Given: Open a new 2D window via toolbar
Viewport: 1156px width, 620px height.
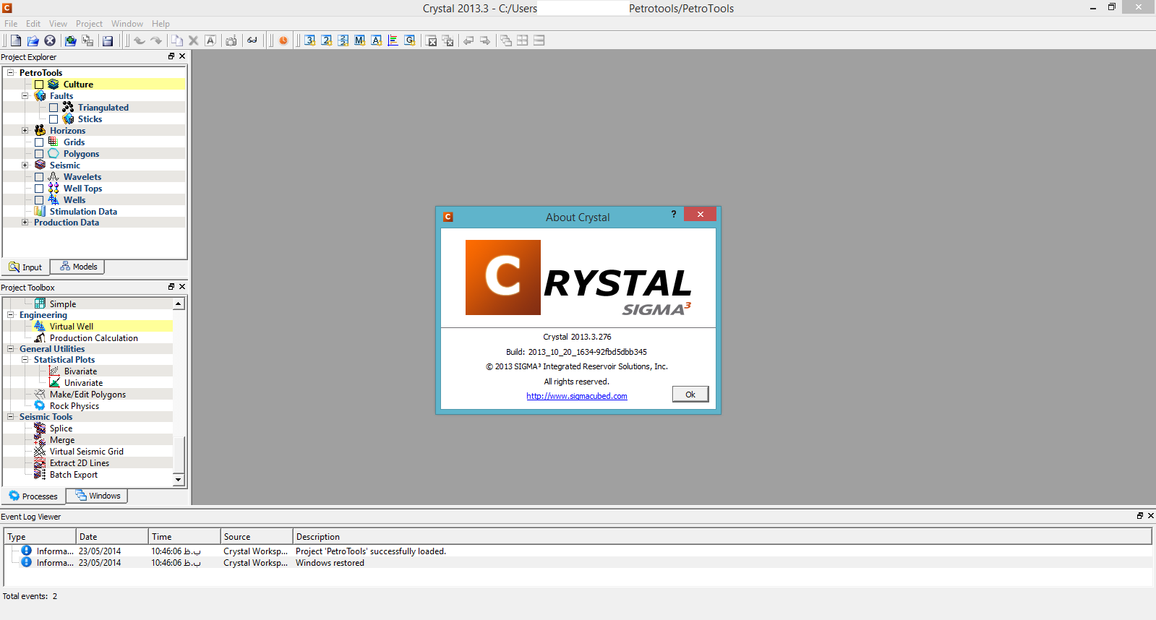Looking at the screenshot, I should tap(326, 40).
